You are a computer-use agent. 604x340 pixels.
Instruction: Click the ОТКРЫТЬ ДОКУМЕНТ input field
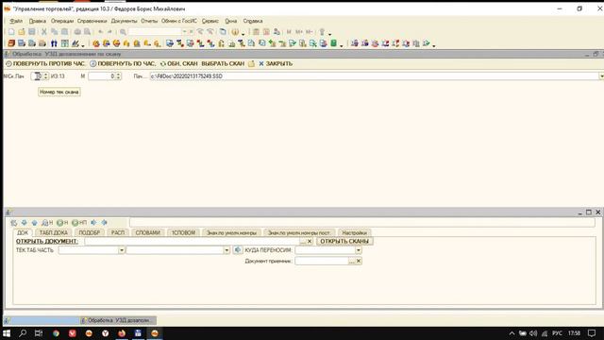[x=192, y=242]
